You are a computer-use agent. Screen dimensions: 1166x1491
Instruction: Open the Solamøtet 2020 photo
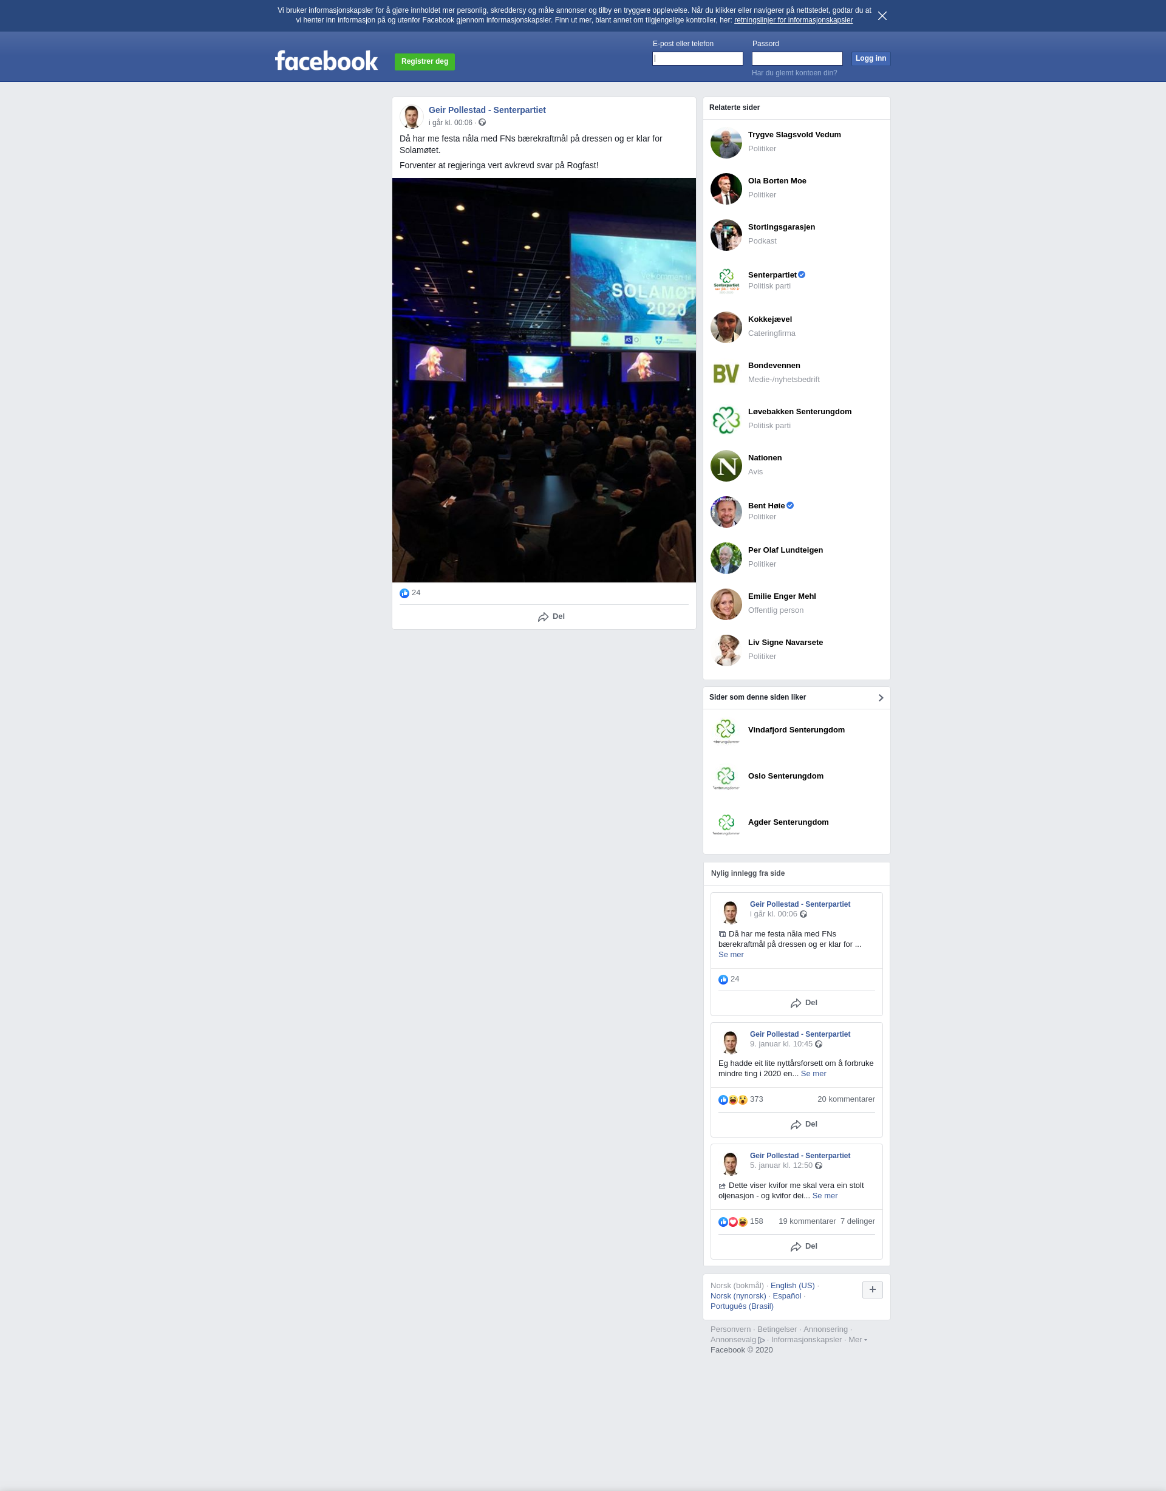pos(544,380)
